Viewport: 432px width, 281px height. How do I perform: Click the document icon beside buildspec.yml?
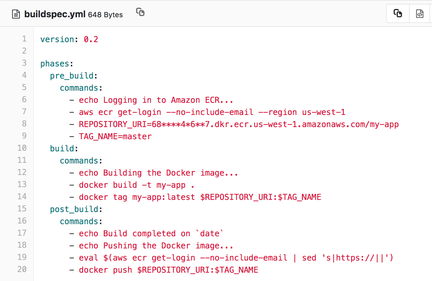[16, 14]
